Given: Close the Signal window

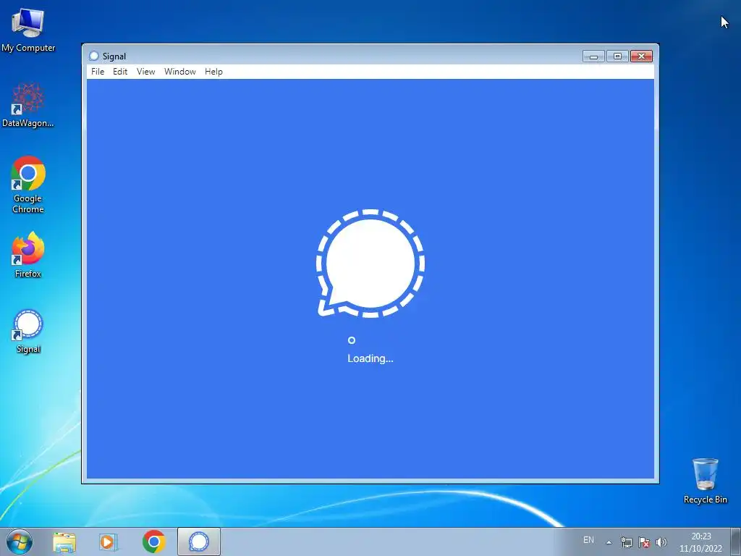Looking at the screenshot, I should (641, 56).
